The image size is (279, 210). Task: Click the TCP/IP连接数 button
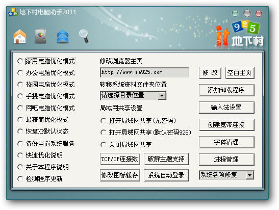tap(120, 159)
